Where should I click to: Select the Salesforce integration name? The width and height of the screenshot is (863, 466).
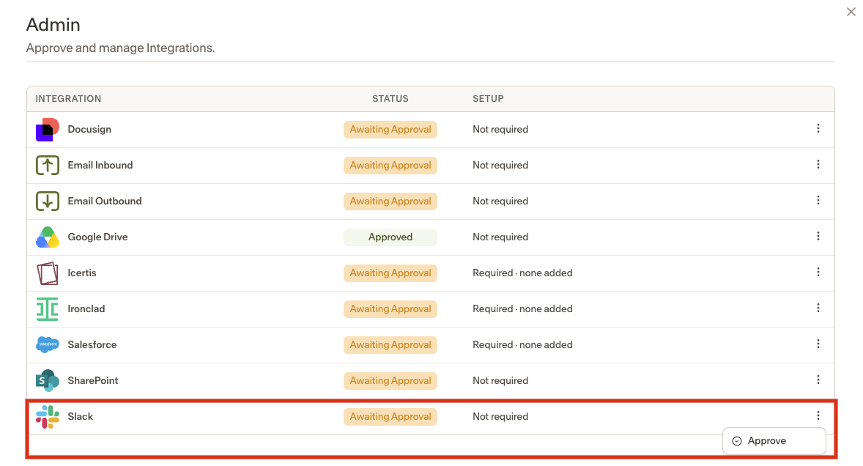pos(92,345)
